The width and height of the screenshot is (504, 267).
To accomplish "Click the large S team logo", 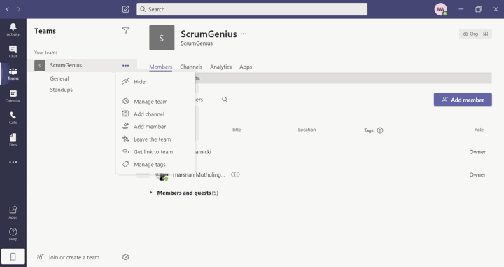I will click(162, 38).
